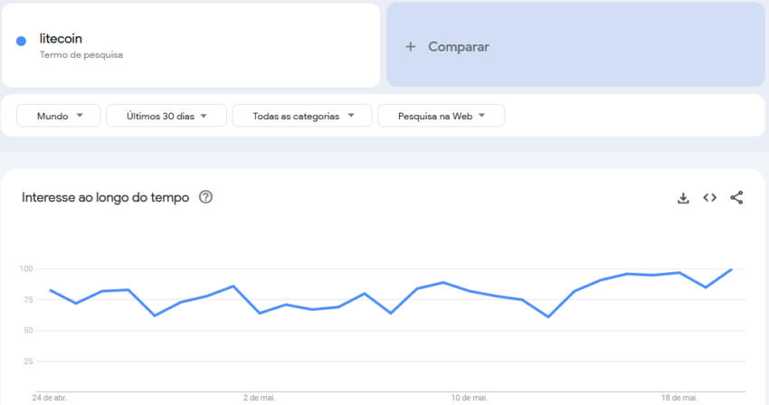The width and height of the screenshot is (769, 405).
Task: Click the 100 value axis label
Action: (x=26, y=268)
